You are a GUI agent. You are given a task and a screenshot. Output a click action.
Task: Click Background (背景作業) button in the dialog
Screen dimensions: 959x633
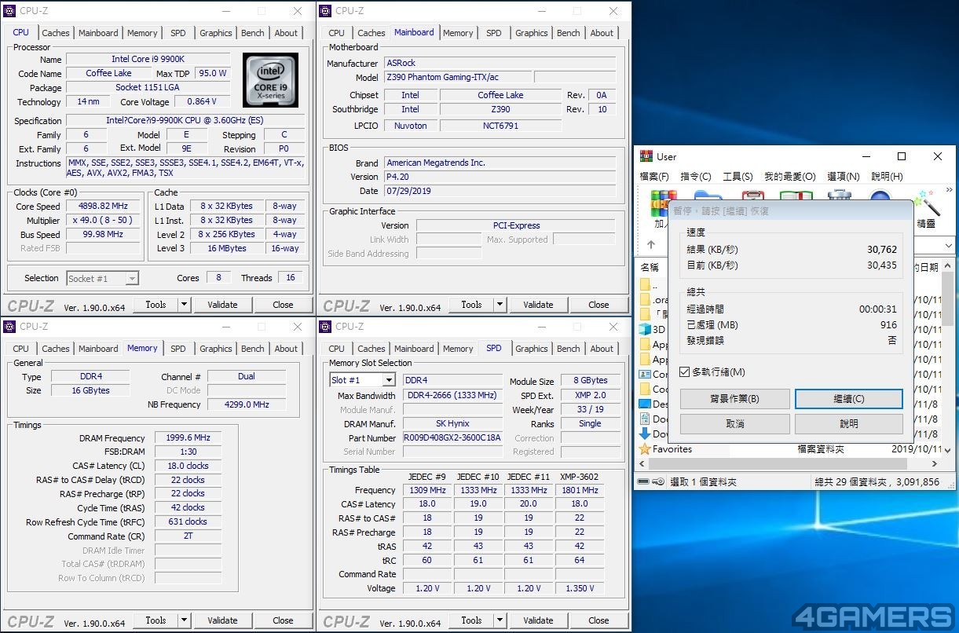[x=734, y=399]
